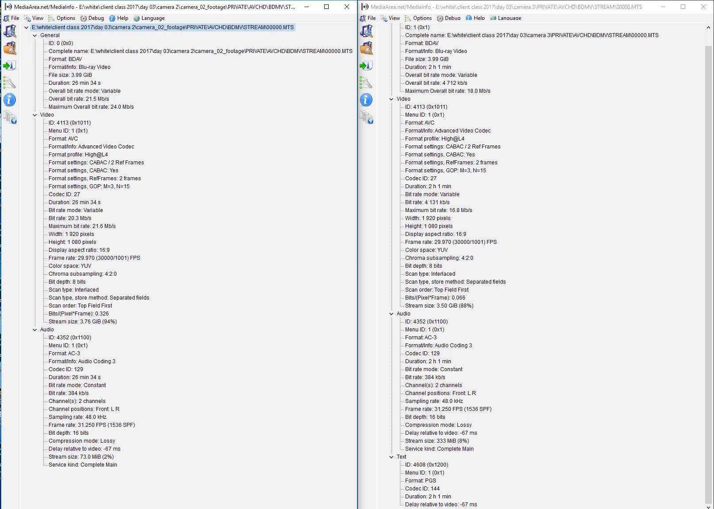Select the highlighted file path row in left window
This screenshot has width=714, height=509.
coord(163,27)
